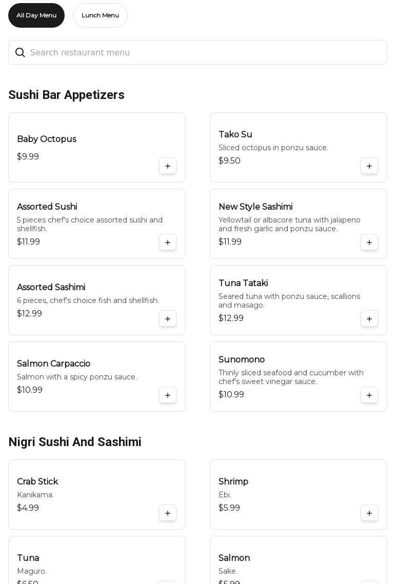Add Salmon Carpaccio with the plus icon
The height and width of the screenshot is (584, 395).
pyautogui.click(x=168, y=395)
